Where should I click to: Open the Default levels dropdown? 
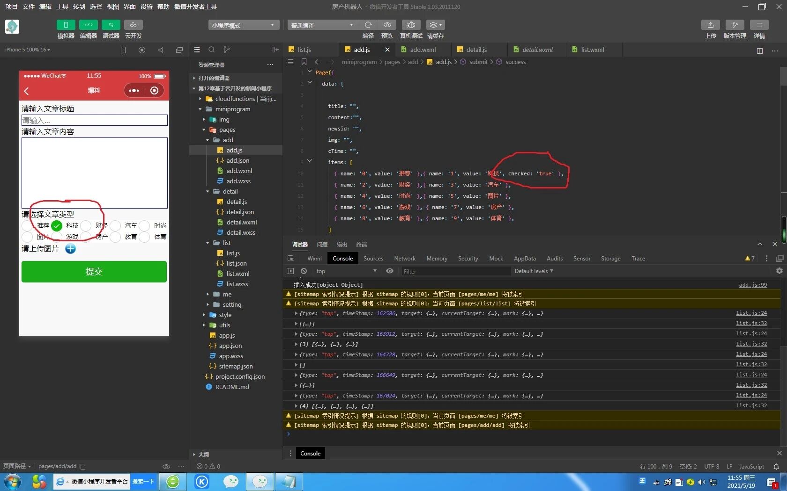coord(534,271)
